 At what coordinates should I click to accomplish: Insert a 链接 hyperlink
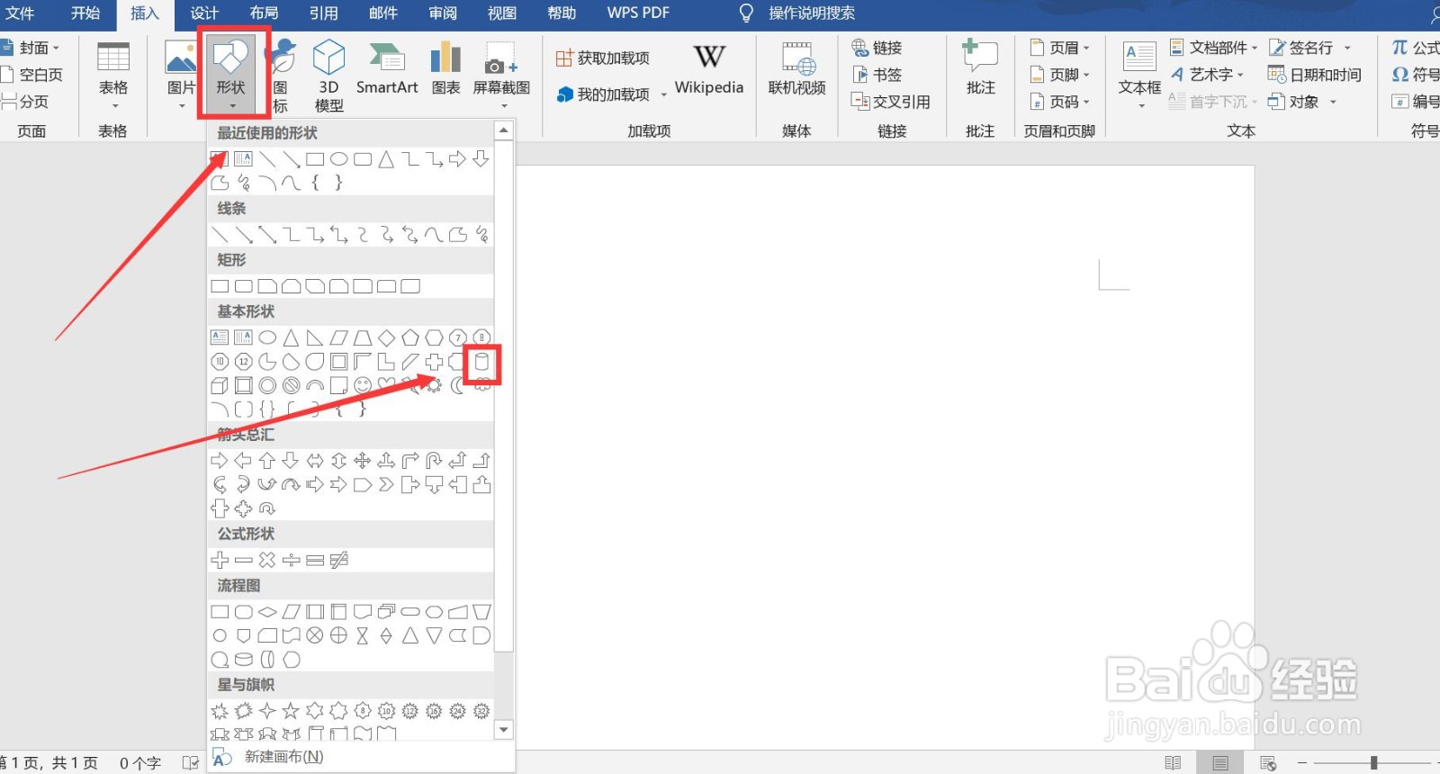(x=877, y=48)
